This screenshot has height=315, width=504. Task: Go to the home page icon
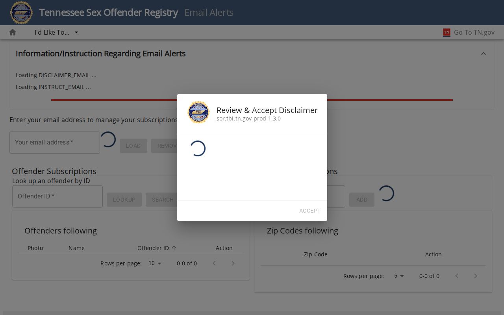[x=13, y=32]
